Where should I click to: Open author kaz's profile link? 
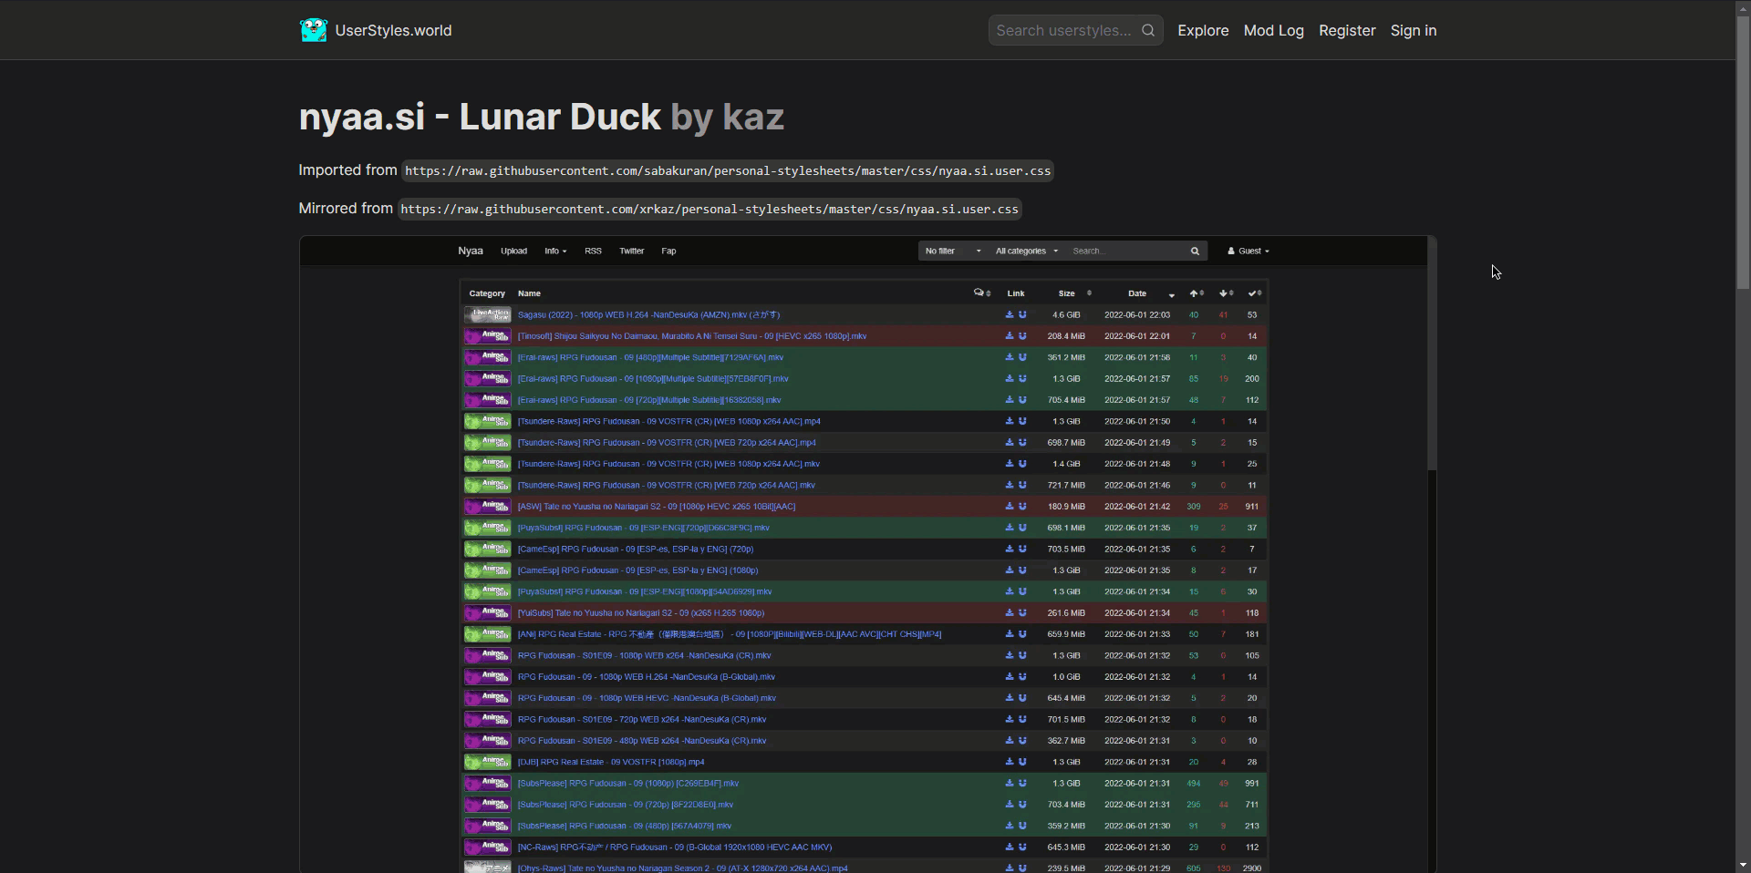(x=753, y=117)
